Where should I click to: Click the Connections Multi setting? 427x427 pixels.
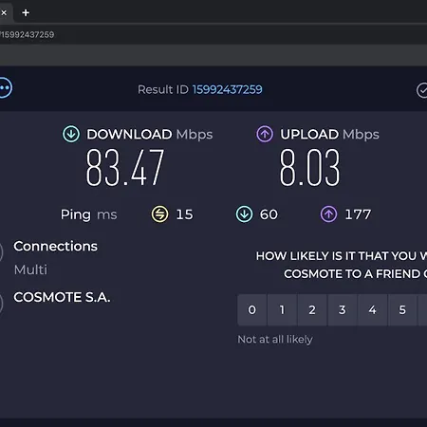coord(55,258)
